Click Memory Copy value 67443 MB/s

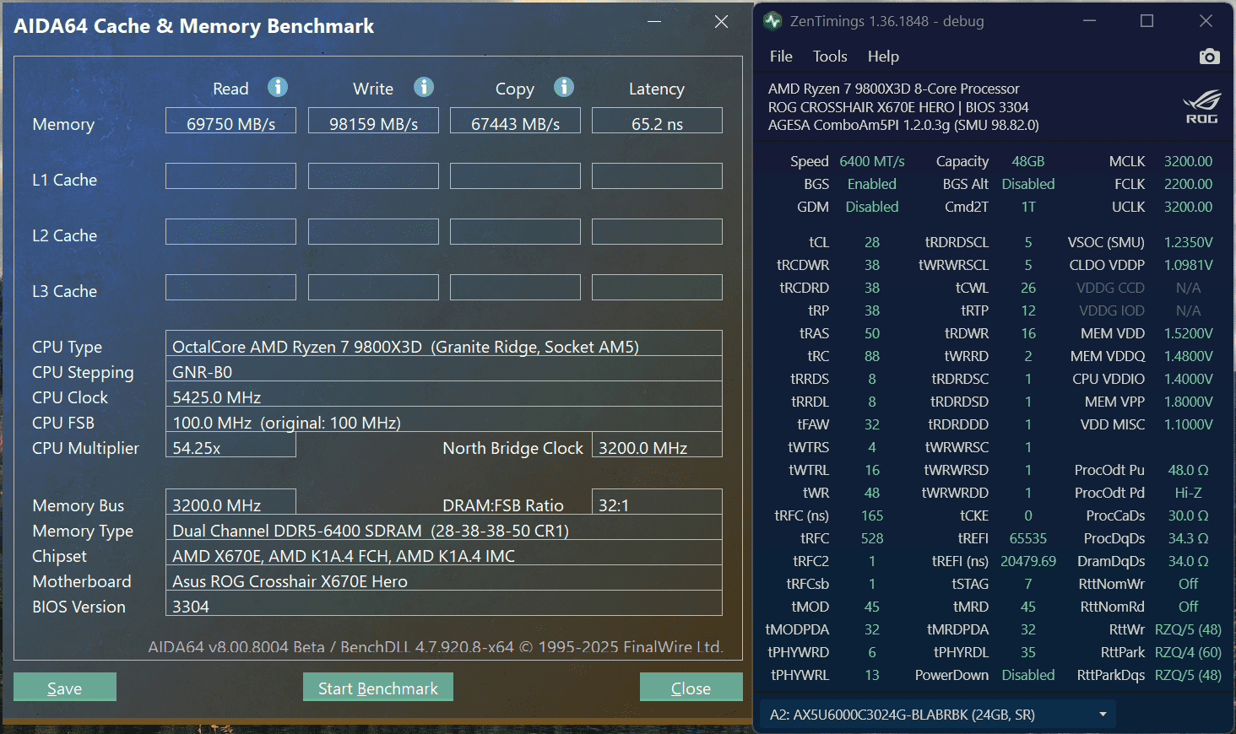pos(515,121)
